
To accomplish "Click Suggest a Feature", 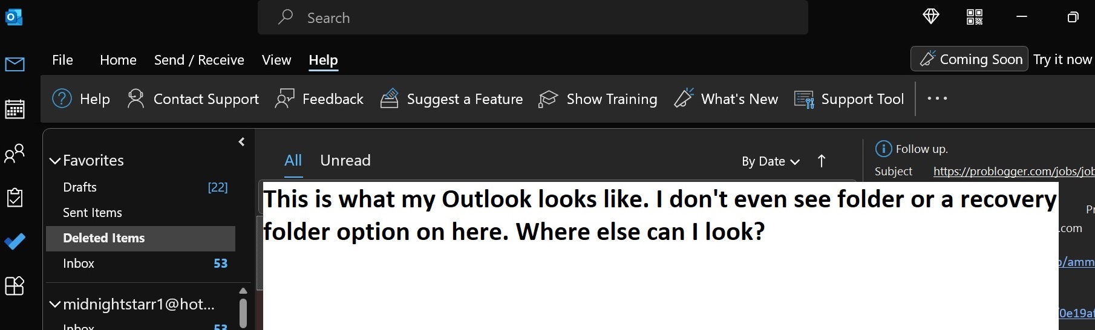I will 452,99.
